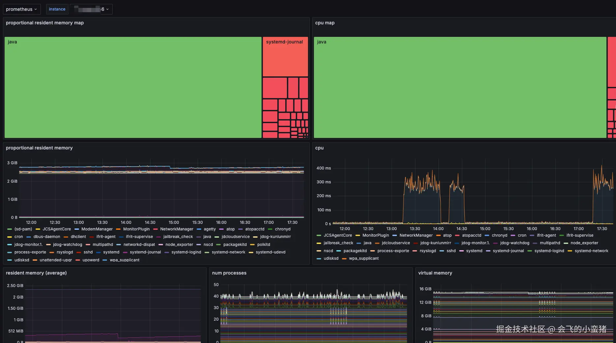This screenshot has width=616, height=343.
Task: Toggle the wpa_supplicant series in the cpu legend
Action: tap(364, 258)
